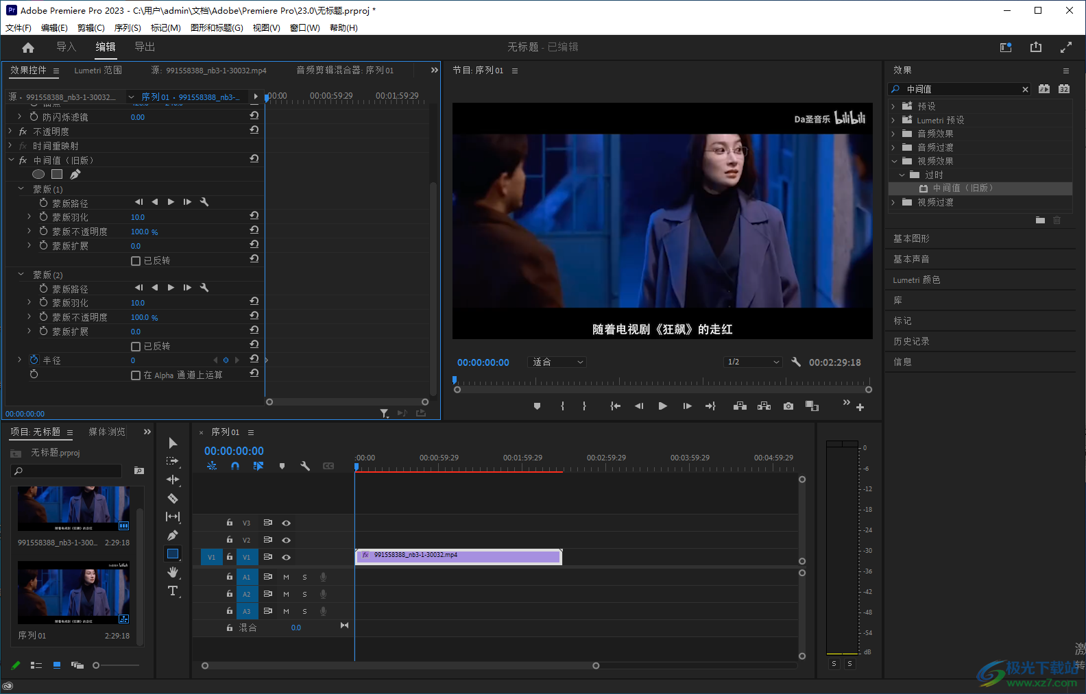Step forward one frame in Program Monitor
The image size is (1086, 694).
click(x=687, y=406)
